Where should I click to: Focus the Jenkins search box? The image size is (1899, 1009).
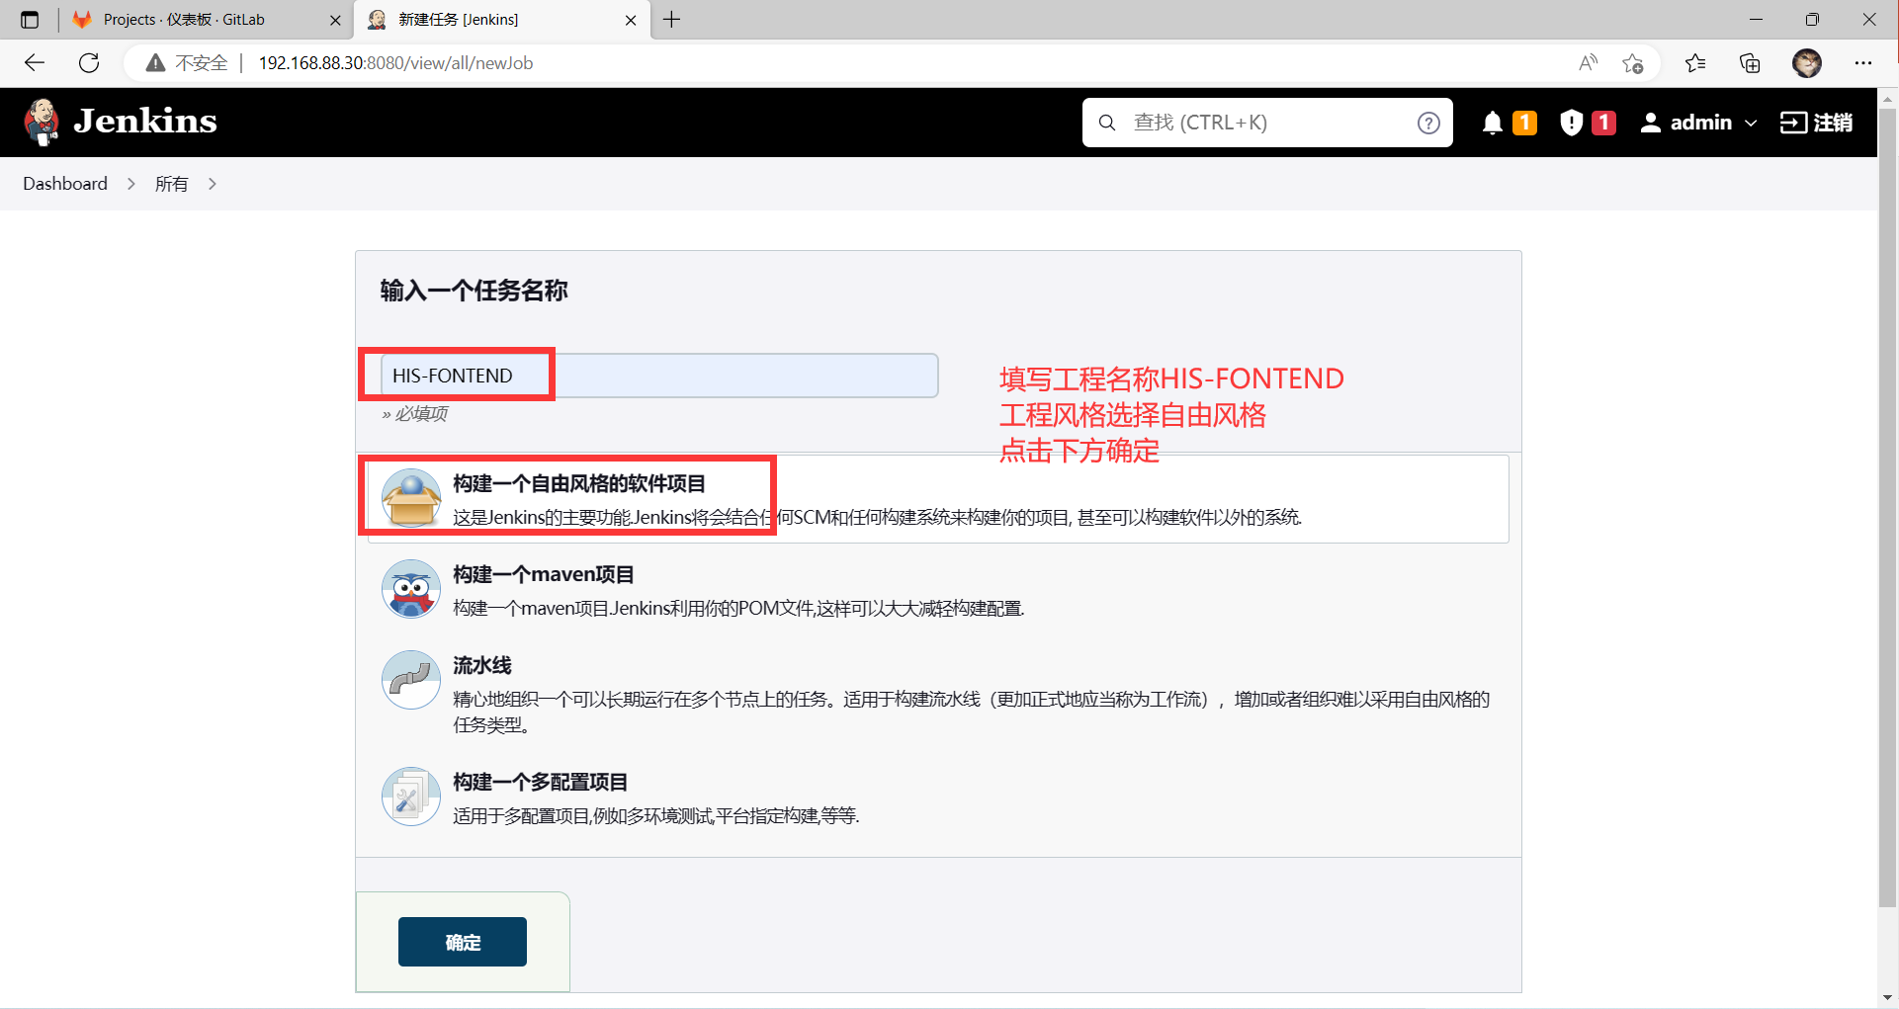click(x=1267, y=123)
